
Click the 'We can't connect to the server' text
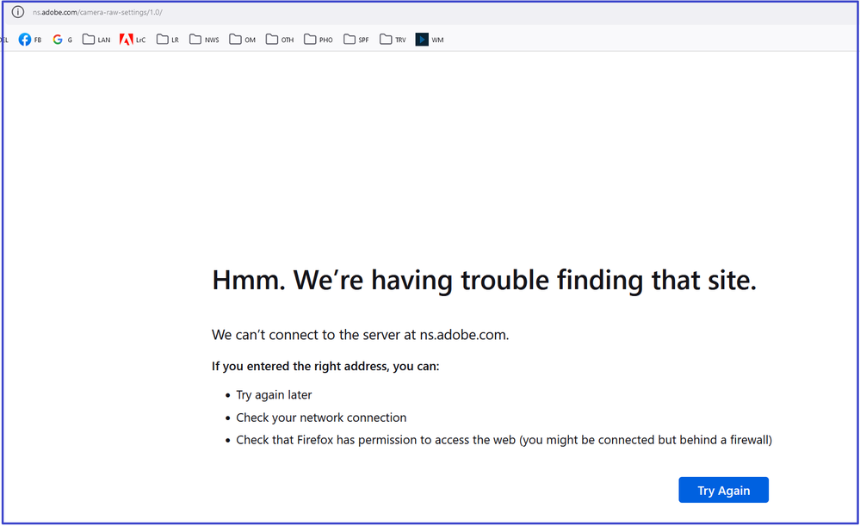coord(361,335)
